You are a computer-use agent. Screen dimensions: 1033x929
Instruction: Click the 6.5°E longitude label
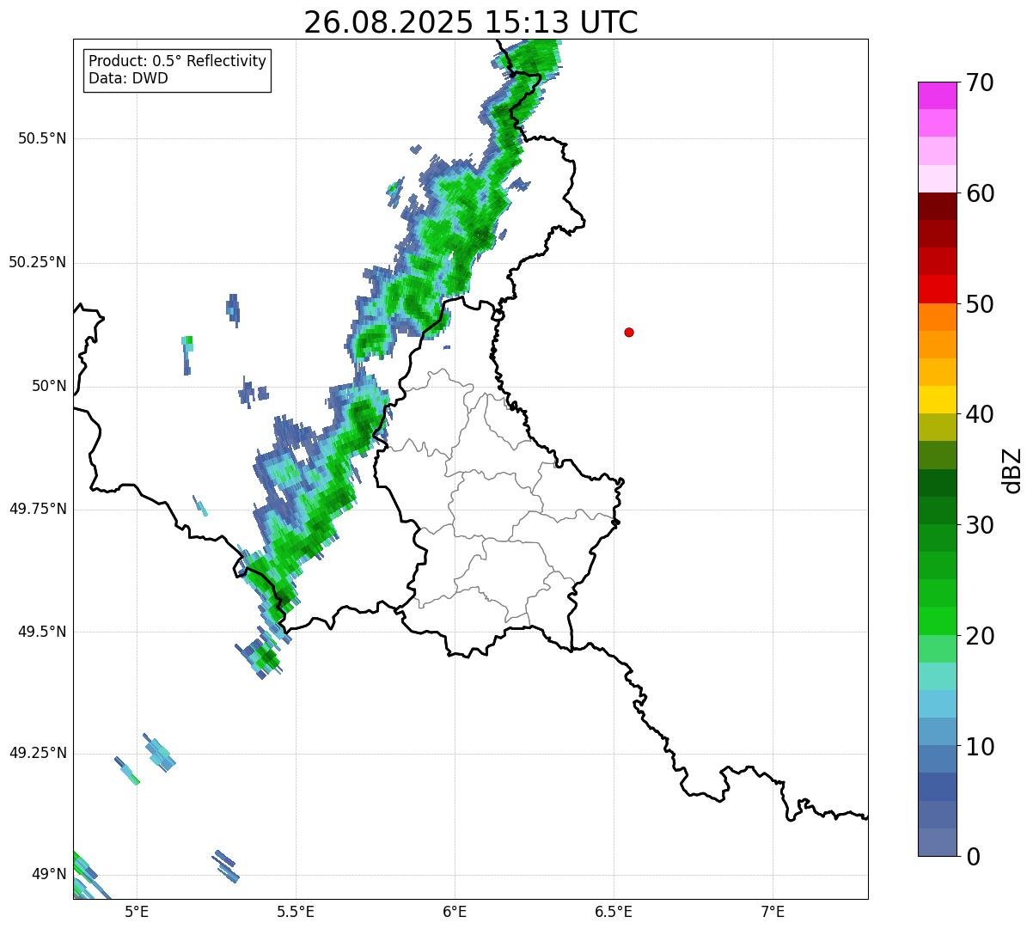(x=614, y=912)
